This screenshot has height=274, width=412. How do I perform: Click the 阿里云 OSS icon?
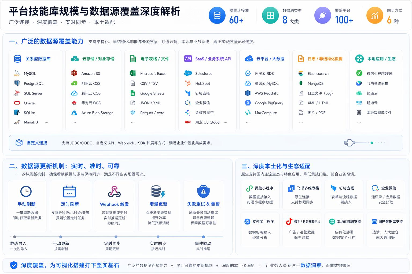click(74, 83)
